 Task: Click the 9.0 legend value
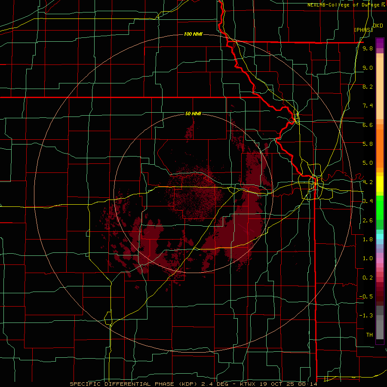coord(368,68)
